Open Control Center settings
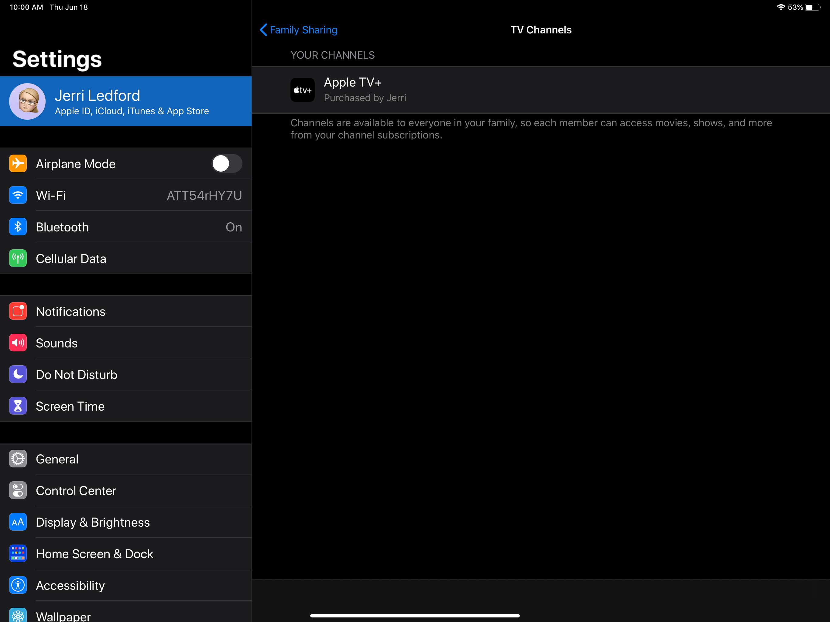 coord(126,490)
